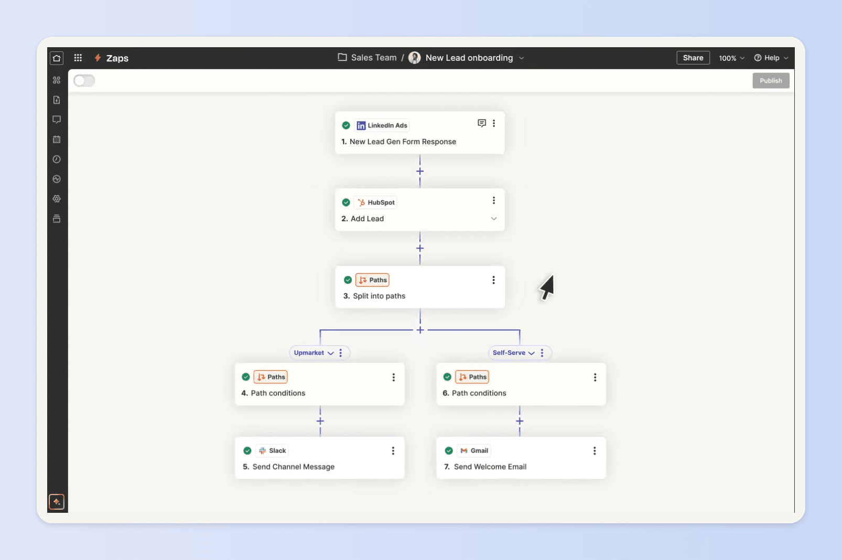Viewport: 842px width, 560px height.
Task: Expand the HubSpot Add Lead step chevron
Action: pyautogui.click(x=493, y=219)
